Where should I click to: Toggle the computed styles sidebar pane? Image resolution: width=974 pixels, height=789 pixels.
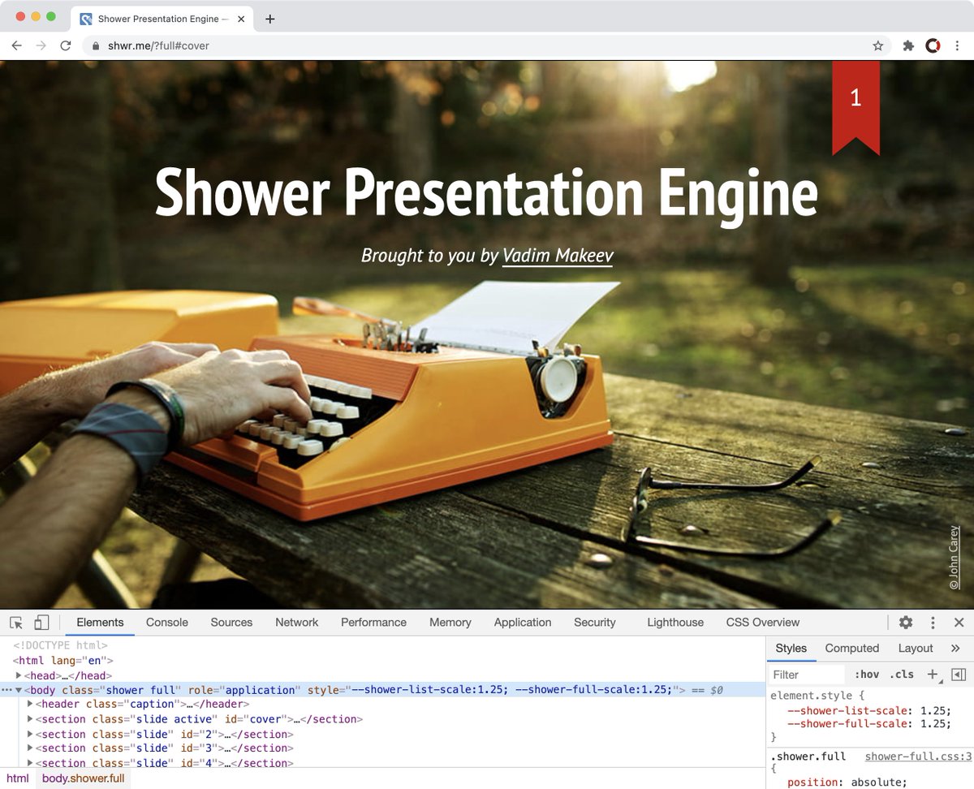click(959, 675)
